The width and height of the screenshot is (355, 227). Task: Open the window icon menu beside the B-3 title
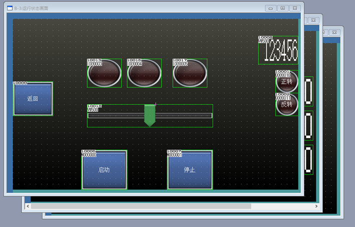(x=10, y=8)
